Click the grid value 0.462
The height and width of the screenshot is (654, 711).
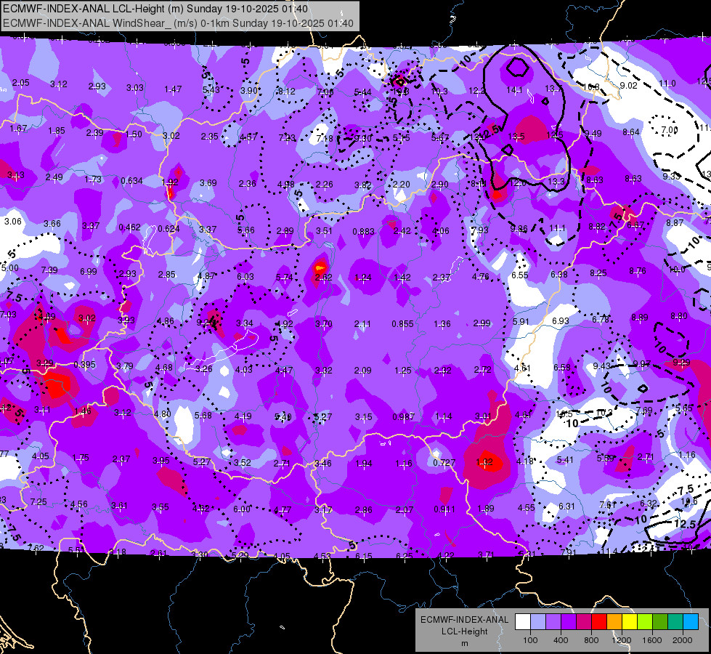point(129,227)
